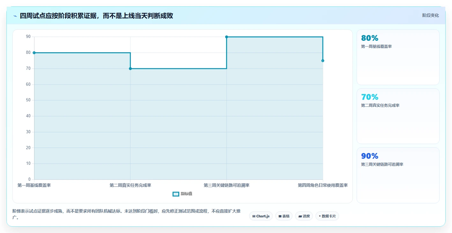The height and width of the screenshot is (233, 452).
Task: Click the data point at value 70
Action: 130,69
